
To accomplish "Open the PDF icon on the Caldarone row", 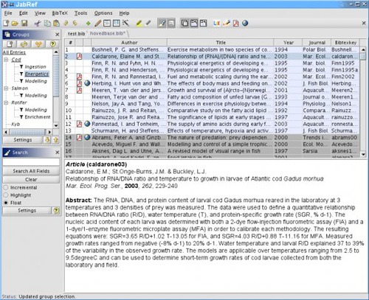I will pos(79,56).
